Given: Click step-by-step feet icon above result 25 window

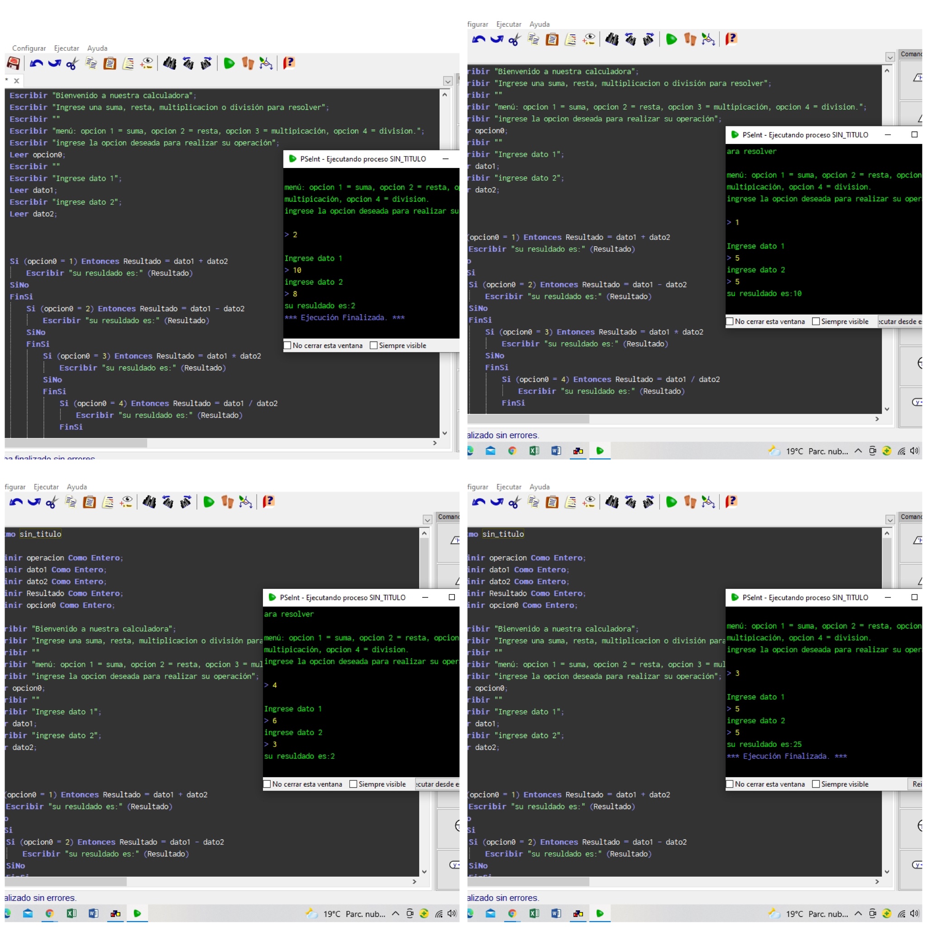Looking at the screenshot, I should (x=689, y=502).
